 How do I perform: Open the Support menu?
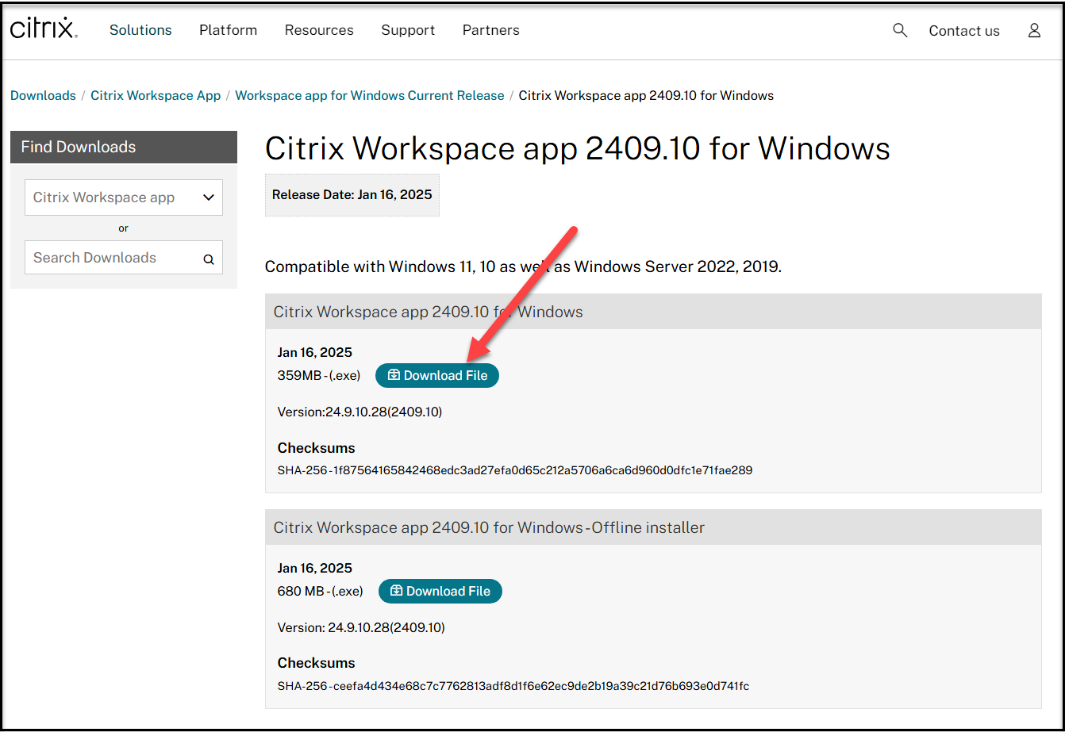[408, 30]
